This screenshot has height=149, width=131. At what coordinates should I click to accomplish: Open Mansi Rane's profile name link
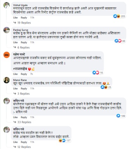[20, 80]
